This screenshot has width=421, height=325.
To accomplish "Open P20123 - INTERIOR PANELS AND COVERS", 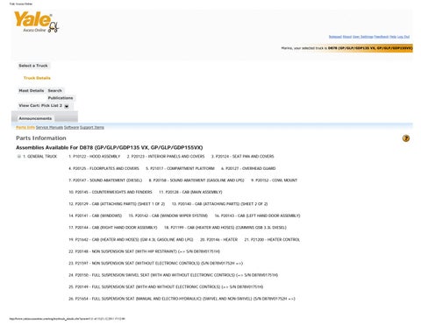I will click(x=166, y=157).
